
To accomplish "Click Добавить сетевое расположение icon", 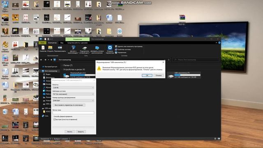I will click(97, 49).
